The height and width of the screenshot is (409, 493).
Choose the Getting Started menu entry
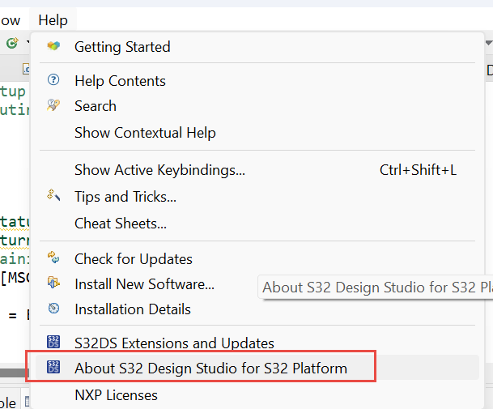pos(257,47)
